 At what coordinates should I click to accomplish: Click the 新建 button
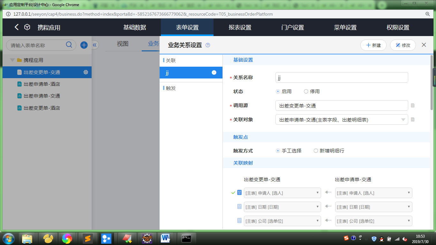[373, 45]
